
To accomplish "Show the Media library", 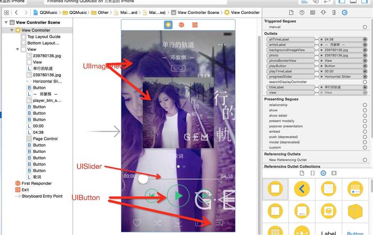I will coord(334,173).
